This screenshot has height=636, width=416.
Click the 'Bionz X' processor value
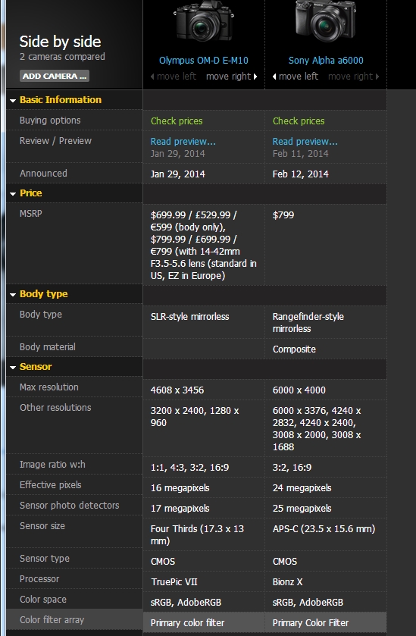tap(287, 581)
